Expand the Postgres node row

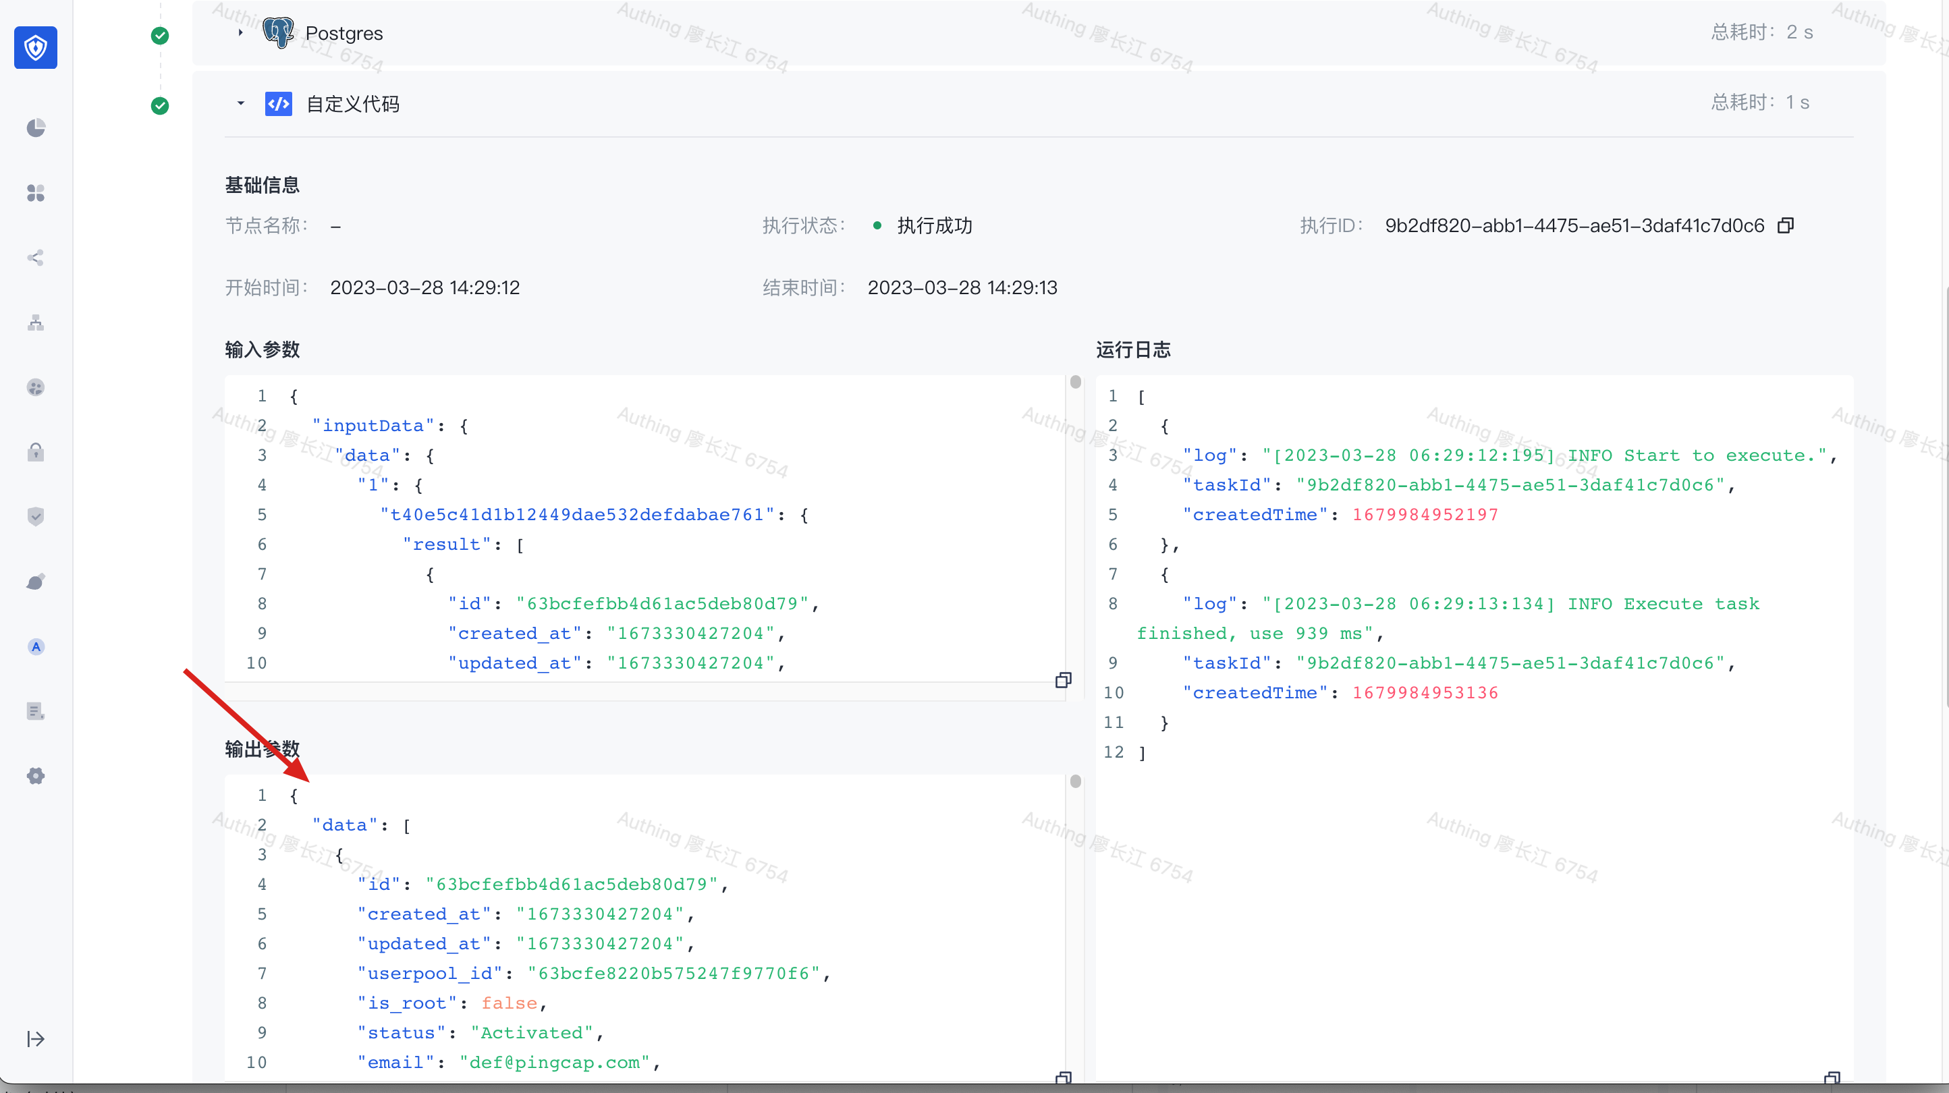[x=241, y=32]
